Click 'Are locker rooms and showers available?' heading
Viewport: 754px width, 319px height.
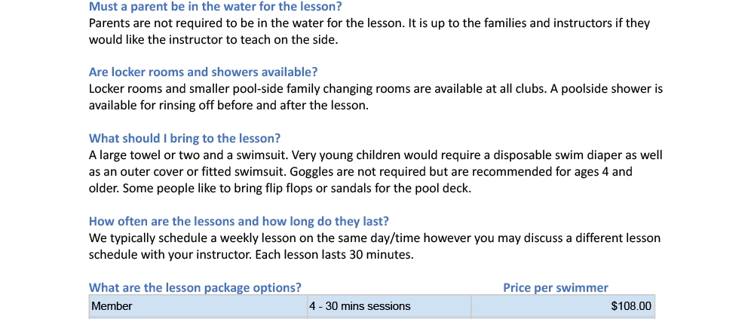pyautogui.click(x=203, y=72)
